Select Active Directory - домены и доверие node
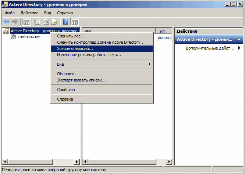This screenshot has height=174, width=245. pos(45,31)
